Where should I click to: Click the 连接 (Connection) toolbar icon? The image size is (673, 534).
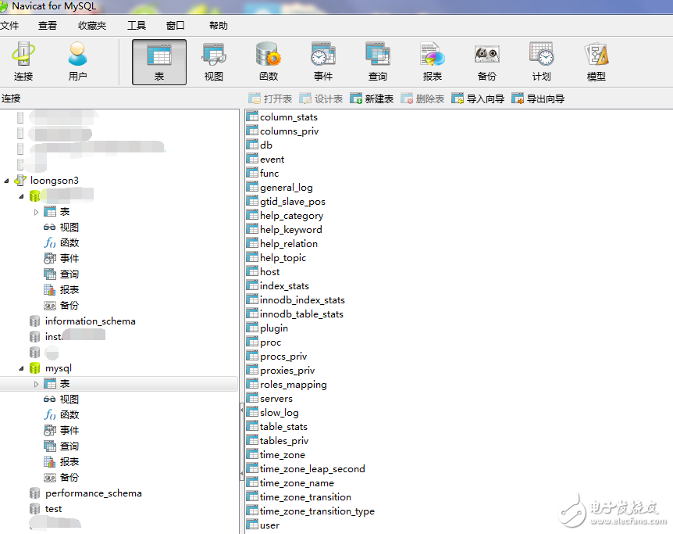23,62
